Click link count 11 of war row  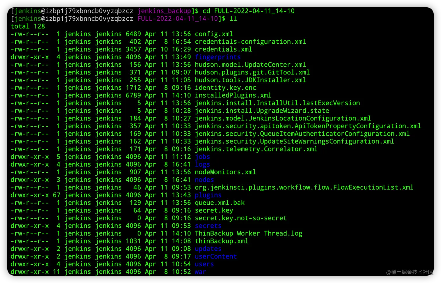(x=57, y=272)
